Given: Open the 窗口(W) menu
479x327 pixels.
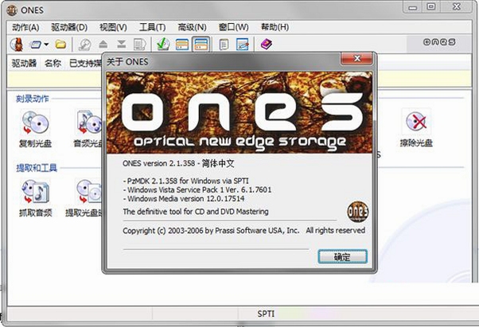Looking at the screenshot, I should [x=233, y=27].
